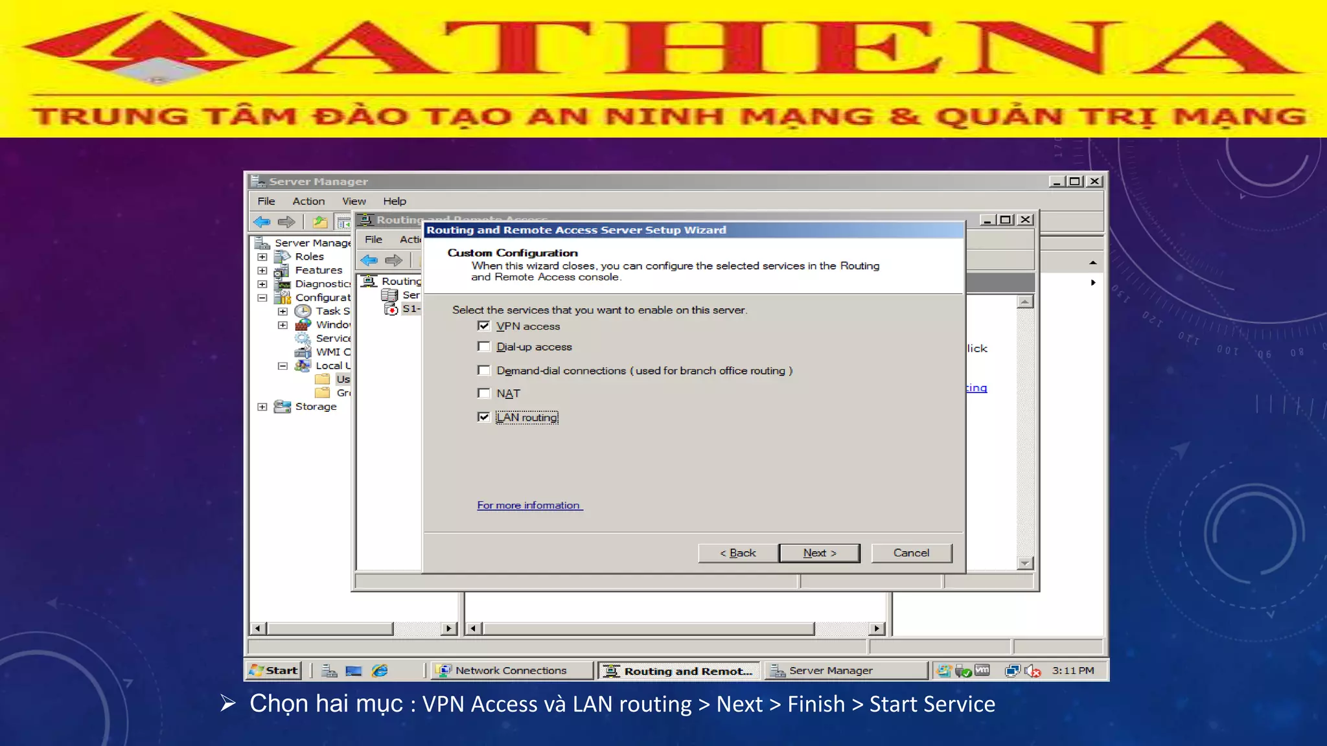1327x746 pixels.
Task: Open the For more information link
Action: (x=529, y=505)
